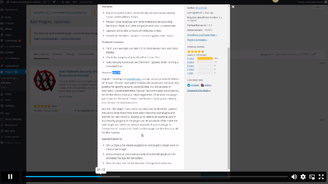
Task: Click Add New plugins submenu link
Action: coord(6,83)
